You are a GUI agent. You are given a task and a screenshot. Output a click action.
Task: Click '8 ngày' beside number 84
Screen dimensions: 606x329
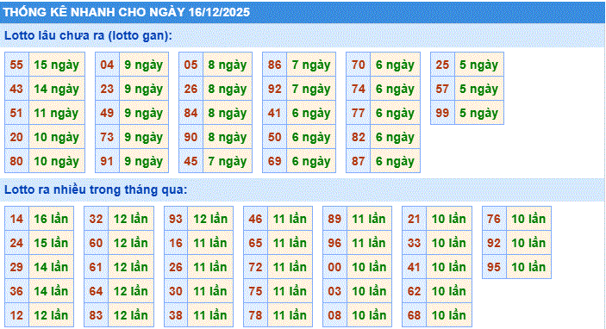[228, 113]
